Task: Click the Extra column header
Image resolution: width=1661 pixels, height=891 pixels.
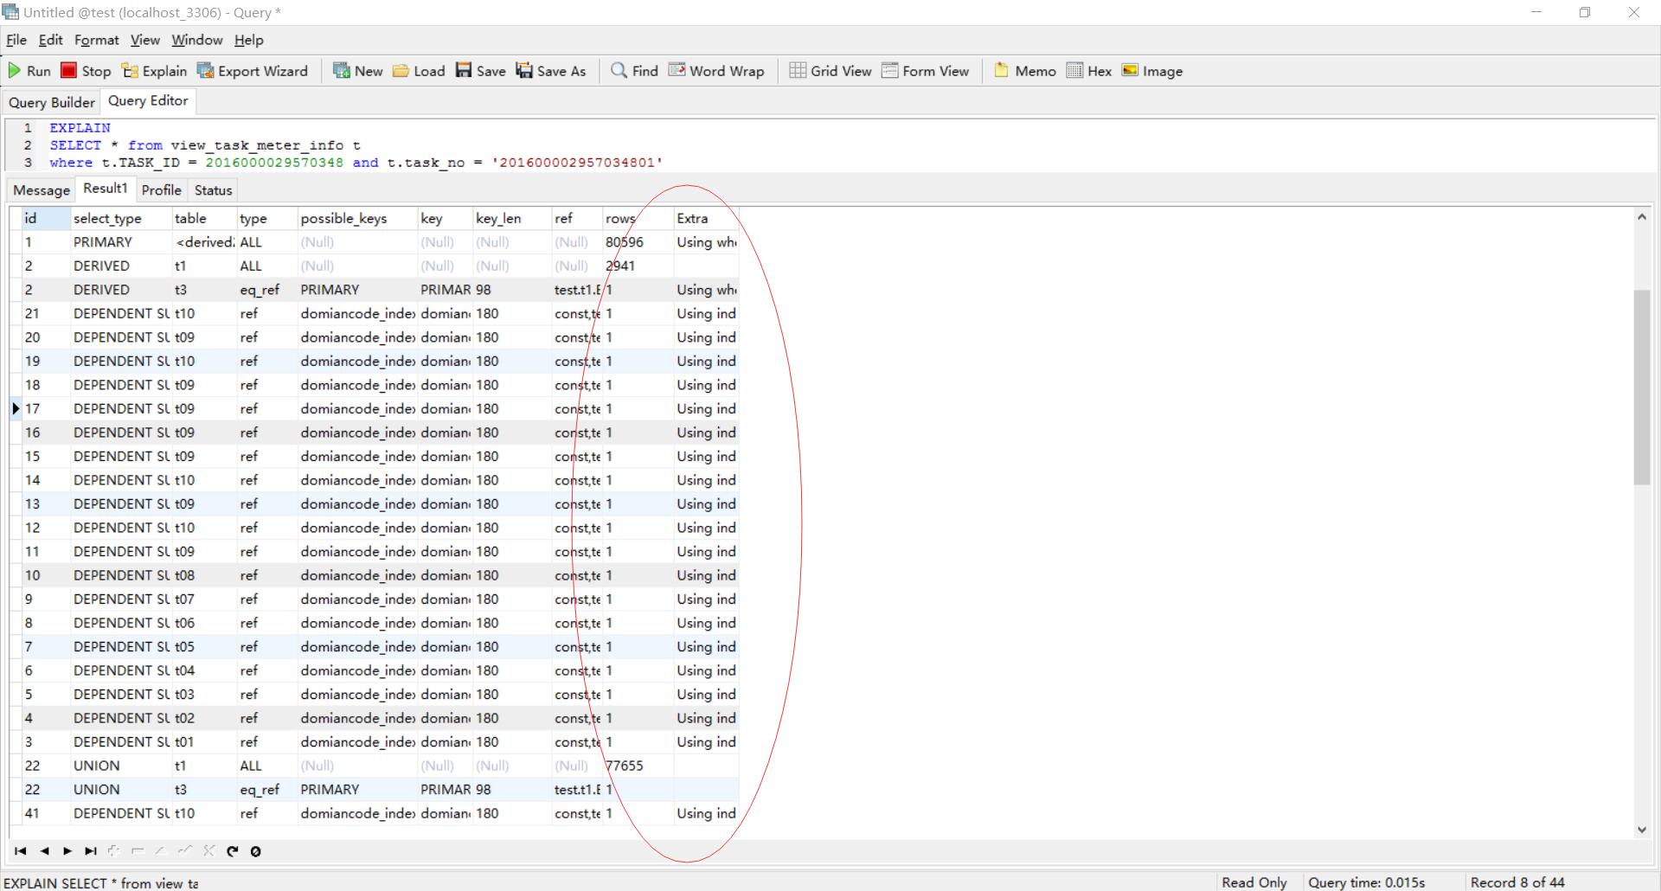Action: point(706,218)
